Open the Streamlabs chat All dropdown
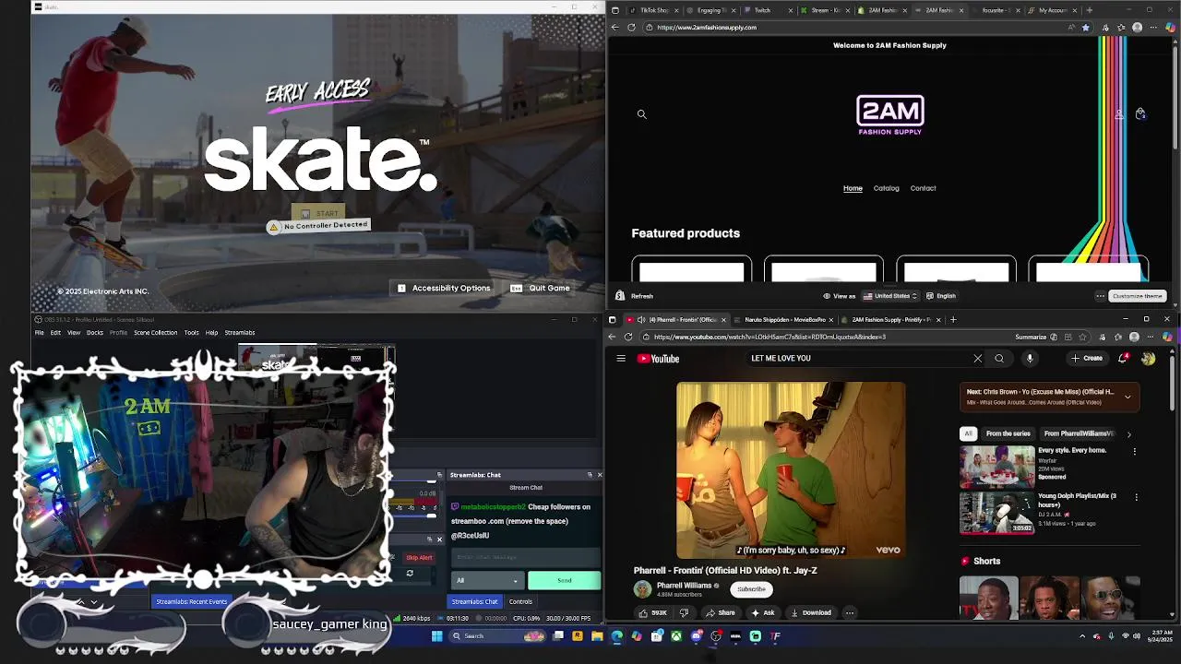The height and width of the screenshot is (664, 1181). click(487, 580)
